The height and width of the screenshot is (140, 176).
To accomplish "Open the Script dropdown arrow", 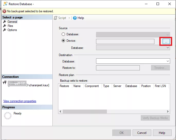I will (x=69, y=18).
